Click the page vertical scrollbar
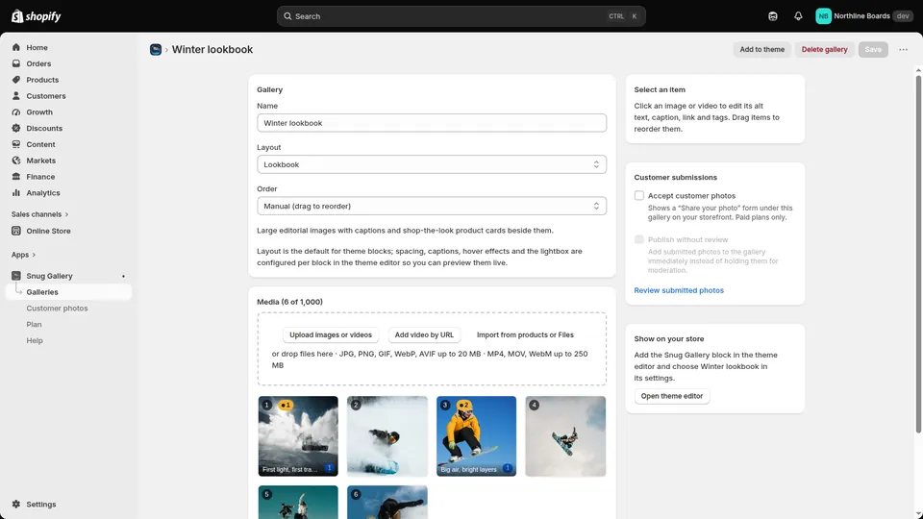The height and width of the screenshot is (519, 923). click(918, 254)
